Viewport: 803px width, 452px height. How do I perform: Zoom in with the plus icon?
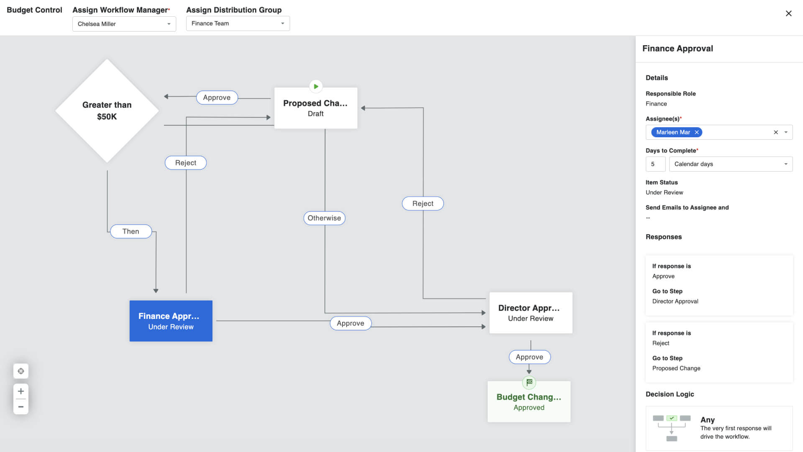(21, 391)
